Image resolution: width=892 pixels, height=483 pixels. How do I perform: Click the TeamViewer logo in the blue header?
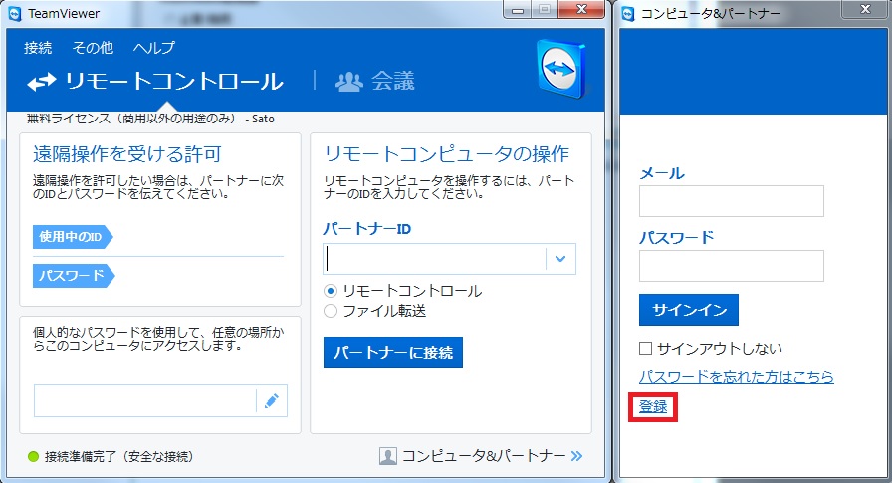[x=561, y=69]
